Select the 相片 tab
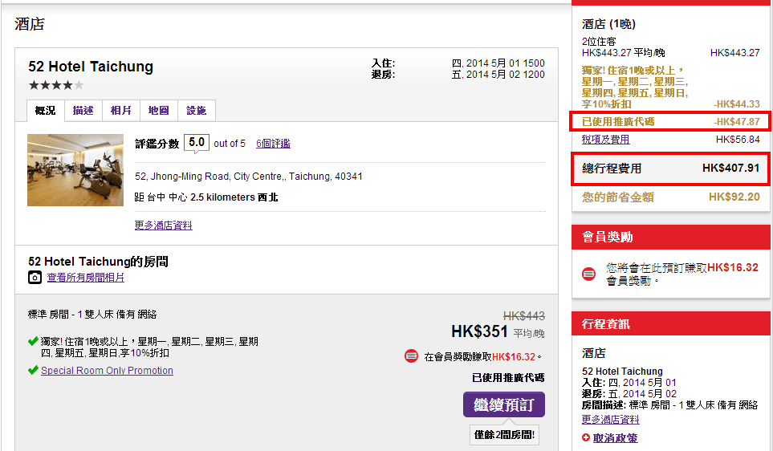 pos(120,111)
